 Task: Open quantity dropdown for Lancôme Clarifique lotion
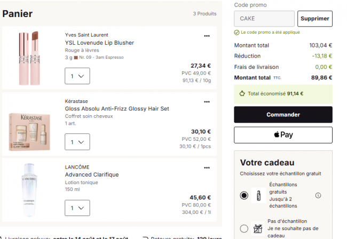(77, 208)
